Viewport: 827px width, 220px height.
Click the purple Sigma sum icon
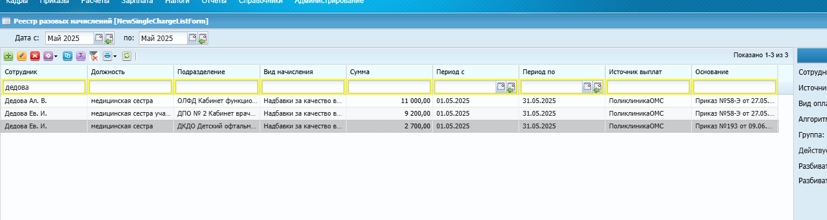coord(80,56)
